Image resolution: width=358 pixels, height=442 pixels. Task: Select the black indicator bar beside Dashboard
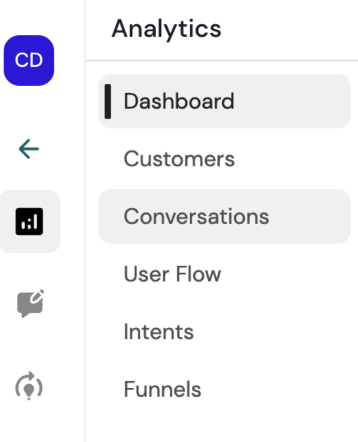108,101
